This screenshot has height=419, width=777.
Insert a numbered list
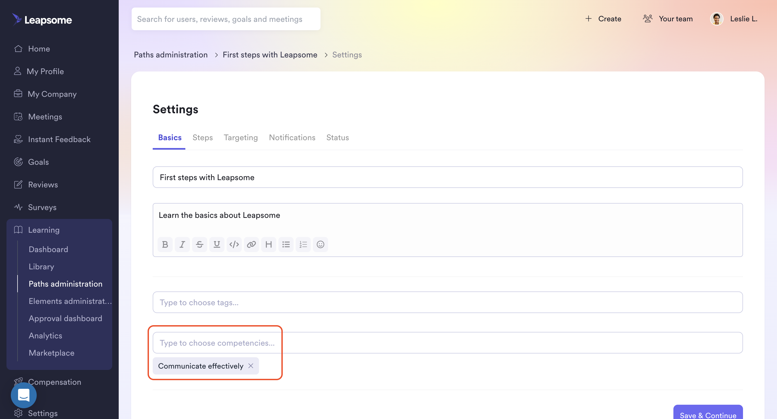pyautogui.click(x=303, y=244)
